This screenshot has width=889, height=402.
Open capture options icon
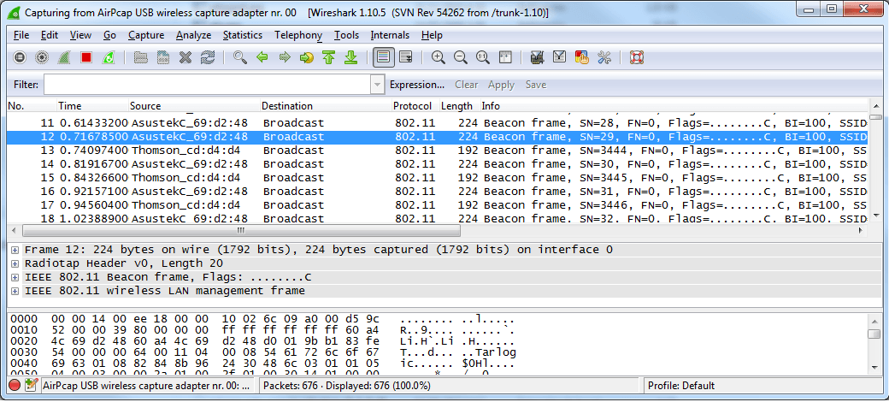coord(41,57)
